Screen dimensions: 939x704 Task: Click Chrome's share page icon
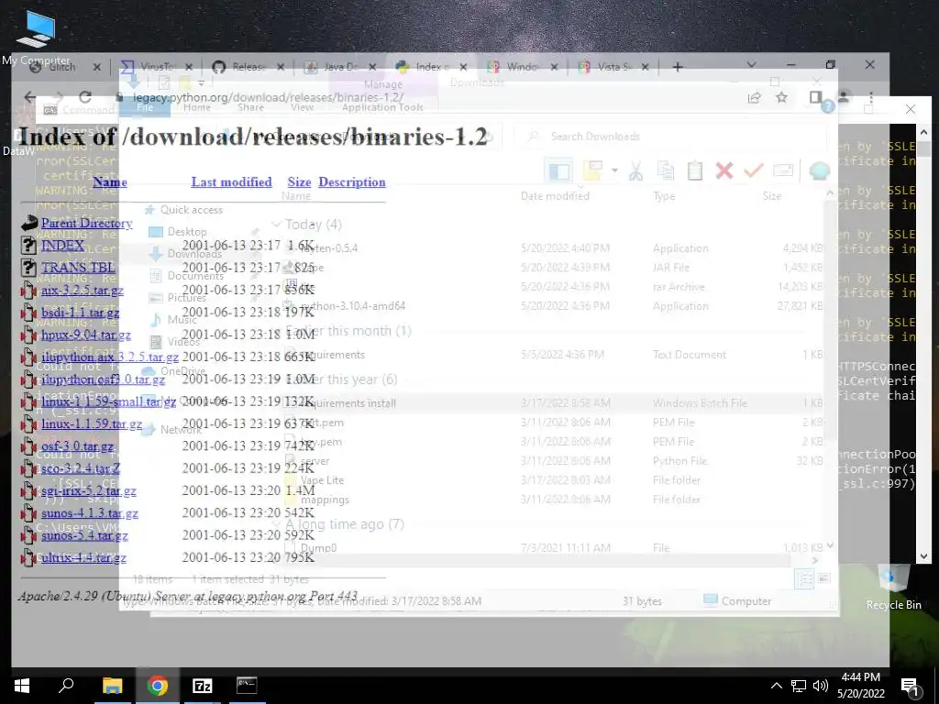pos(754,97)
